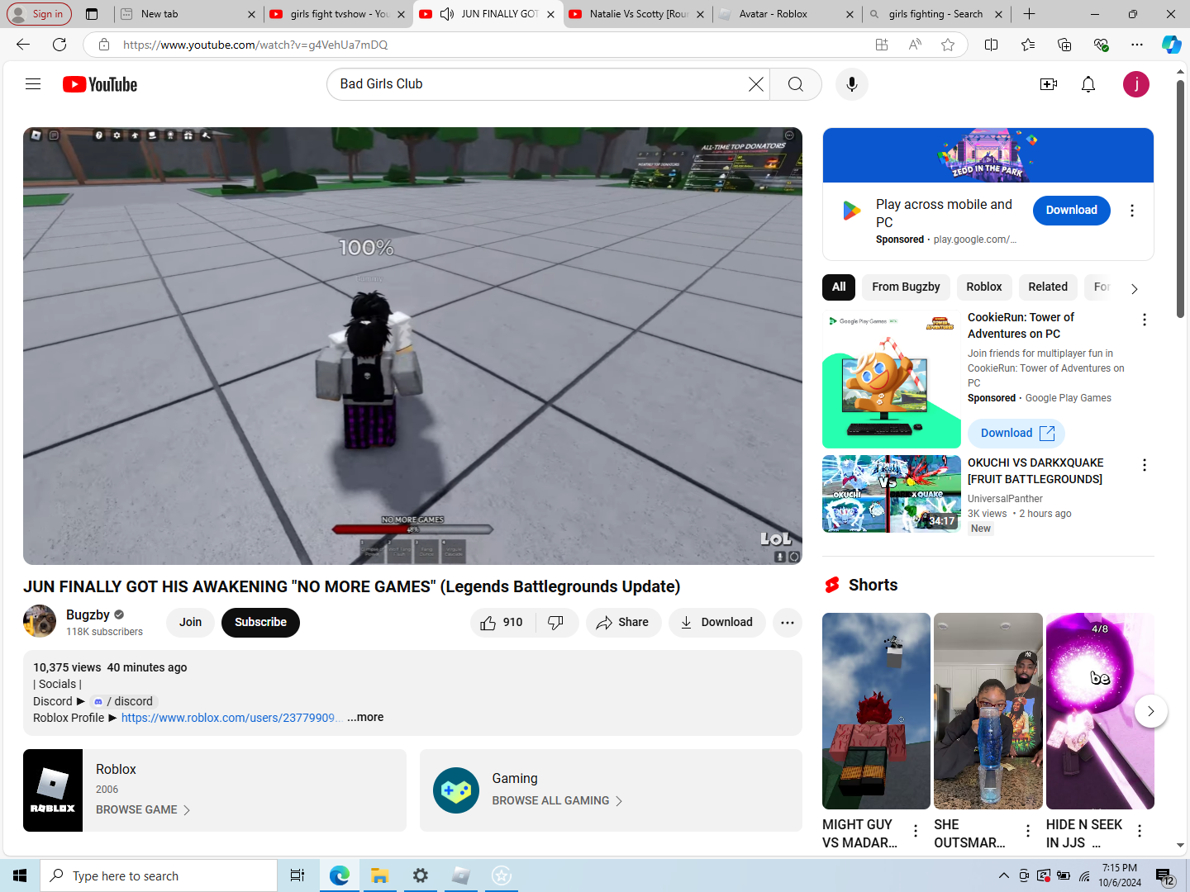Screen dimensions: 1190x892
Task: Share this video
Action: [x=623, y=623]
